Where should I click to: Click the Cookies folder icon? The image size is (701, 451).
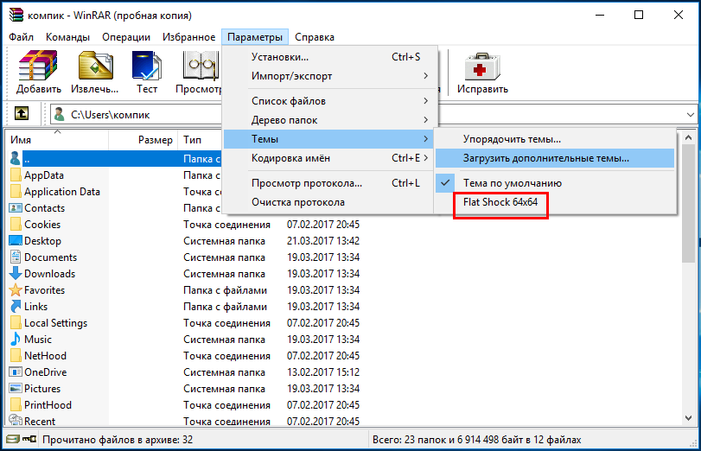point(16,224)
